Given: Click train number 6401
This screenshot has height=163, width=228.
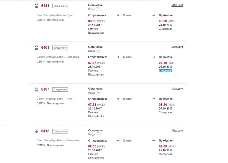Looking at the screenshot, I should pyautogui.click(x=45, y=47).
